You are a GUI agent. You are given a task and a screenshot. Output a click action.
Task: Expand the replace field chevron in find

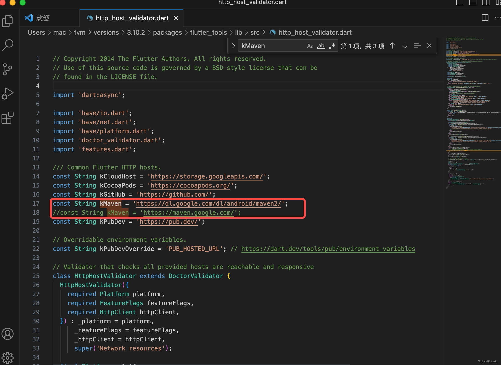[233, 46]
